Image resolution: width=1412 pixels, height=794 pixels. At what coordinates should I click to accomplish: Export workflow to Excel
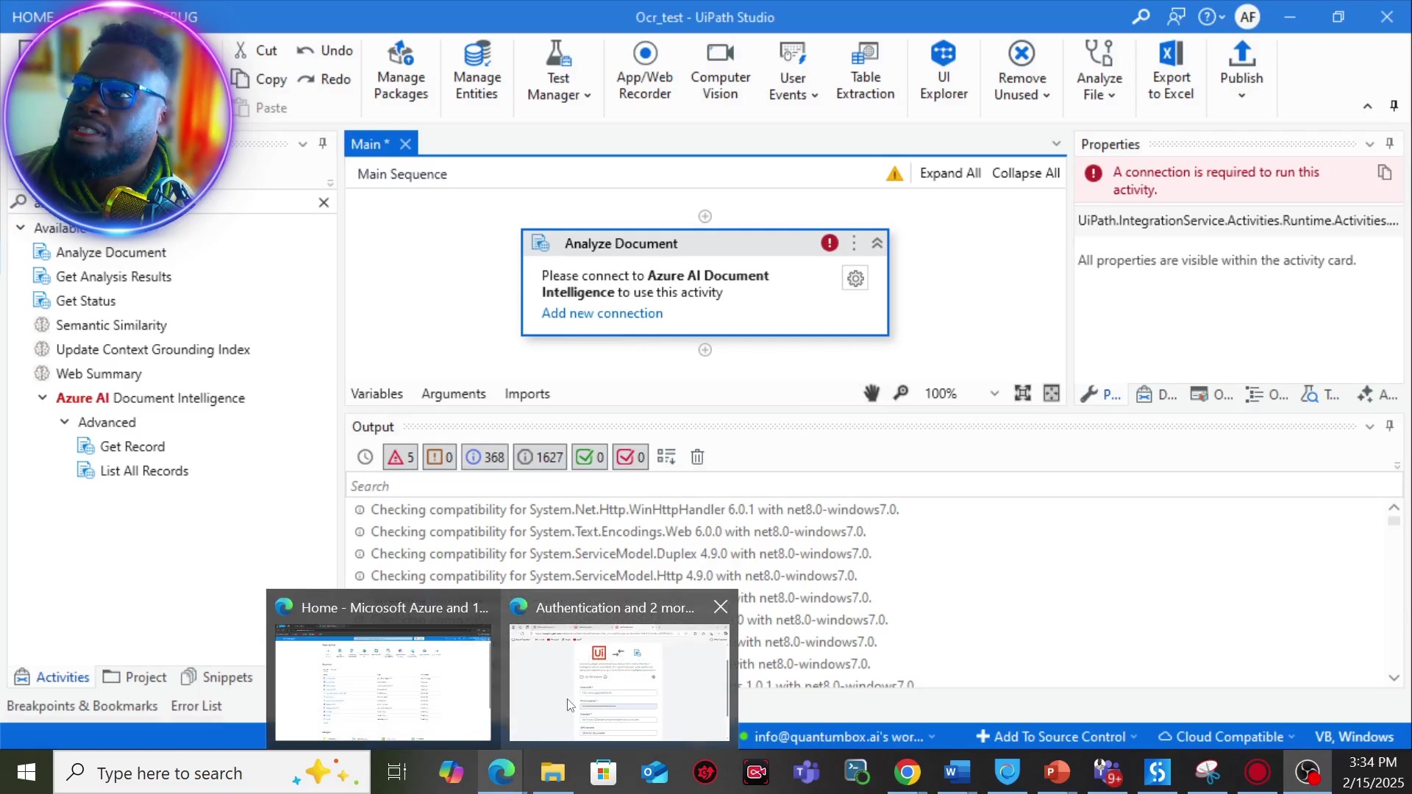[1171, 71]
